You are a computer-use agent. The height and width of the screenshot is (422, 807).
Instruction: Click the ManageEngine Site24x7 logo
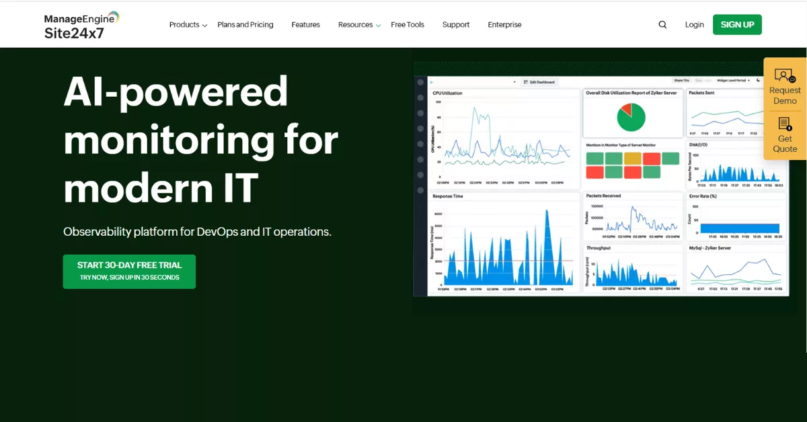click(81, 26)
